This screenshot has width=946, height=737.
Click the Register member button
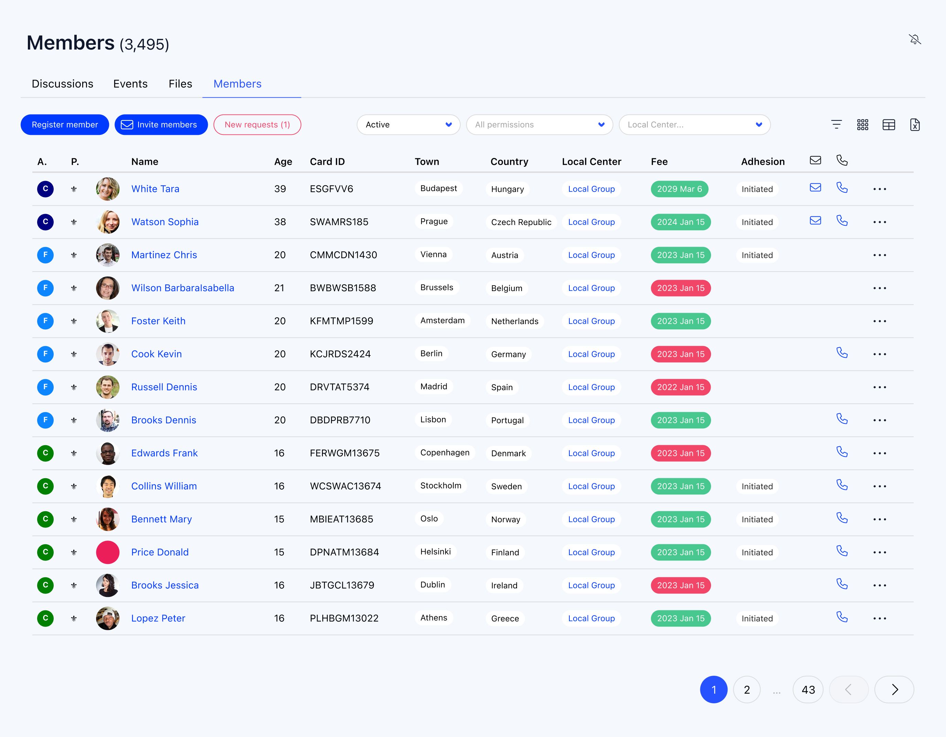click(x=65, y=125)
